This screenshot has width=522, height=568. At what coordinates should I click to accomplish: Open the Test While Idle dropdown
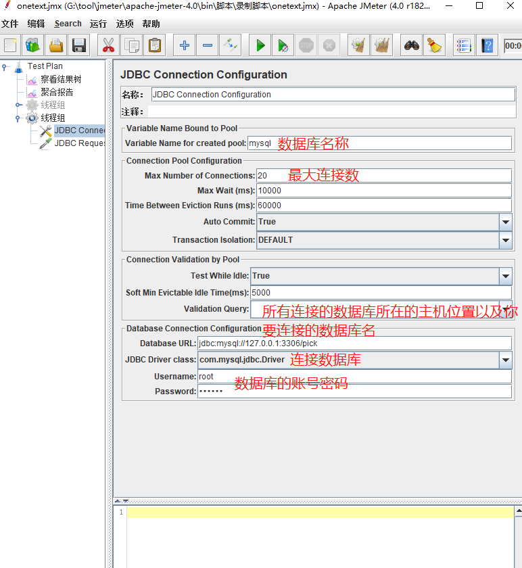pyautogui.click(x=505, y=276)
